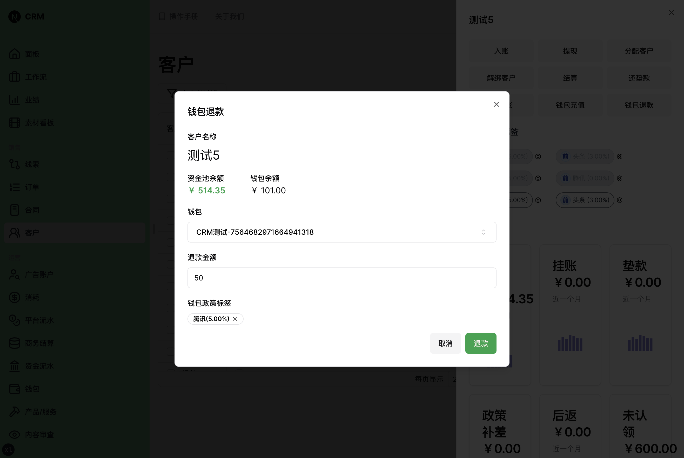Select the 工作流 workflow sidebar icon
684x458 pixels.
(15, 77)
